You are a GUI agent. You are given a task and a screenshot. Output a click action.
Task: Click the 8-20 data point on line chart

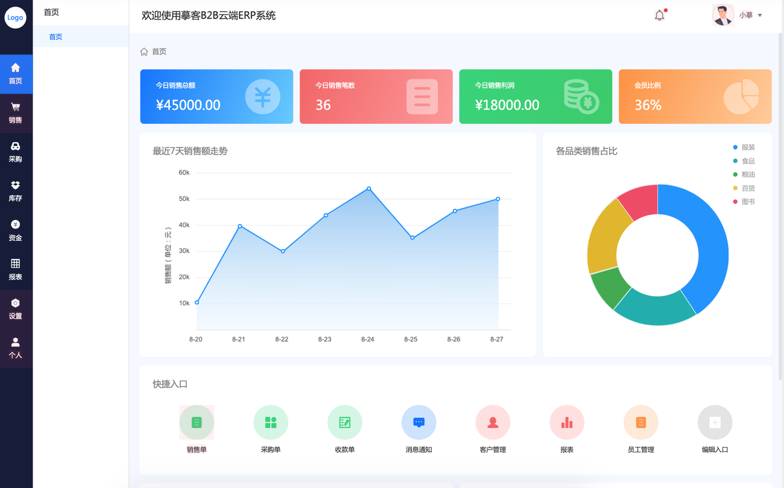[x=197, y=302]
